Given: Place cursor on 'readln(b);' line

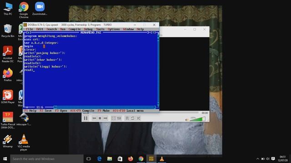Looking at the screenshot, I should point(33,63).
